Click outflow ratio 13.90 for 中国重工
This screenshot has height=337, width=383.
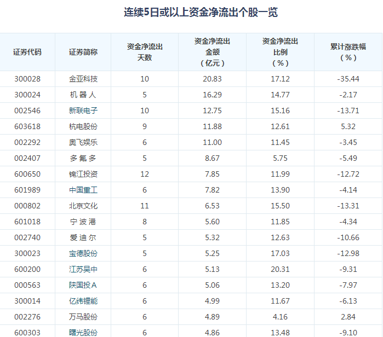[280, 190]
